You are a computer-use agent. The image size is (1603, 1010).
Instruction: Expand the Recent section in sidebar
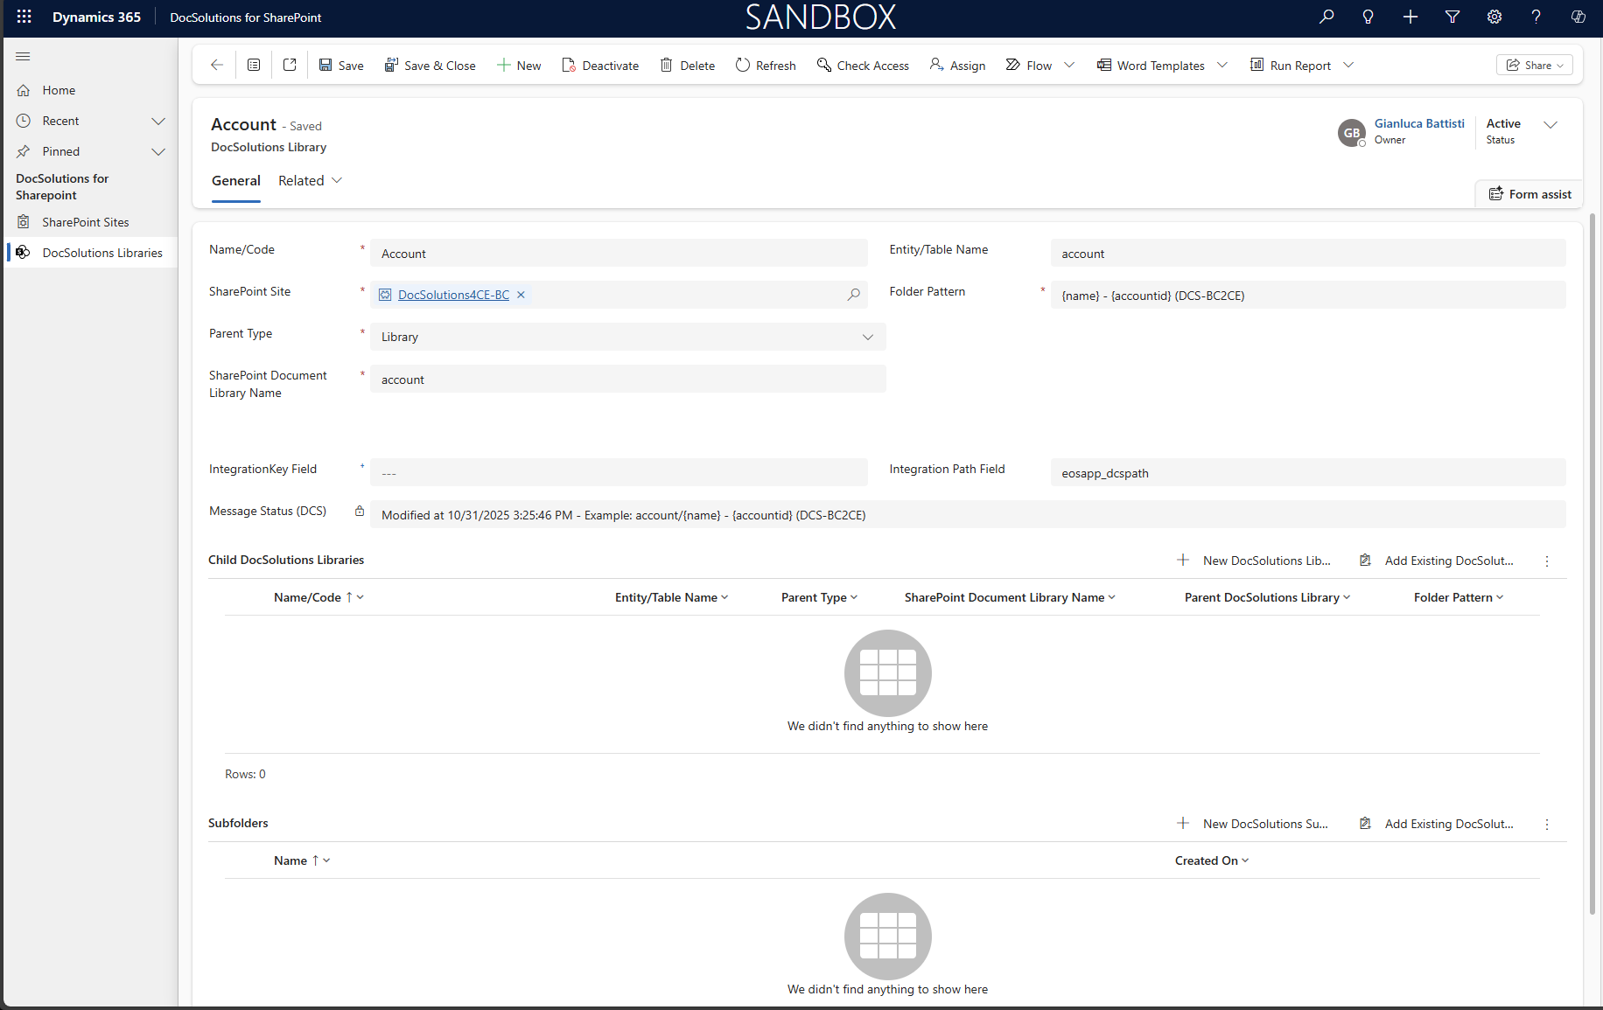158,121
